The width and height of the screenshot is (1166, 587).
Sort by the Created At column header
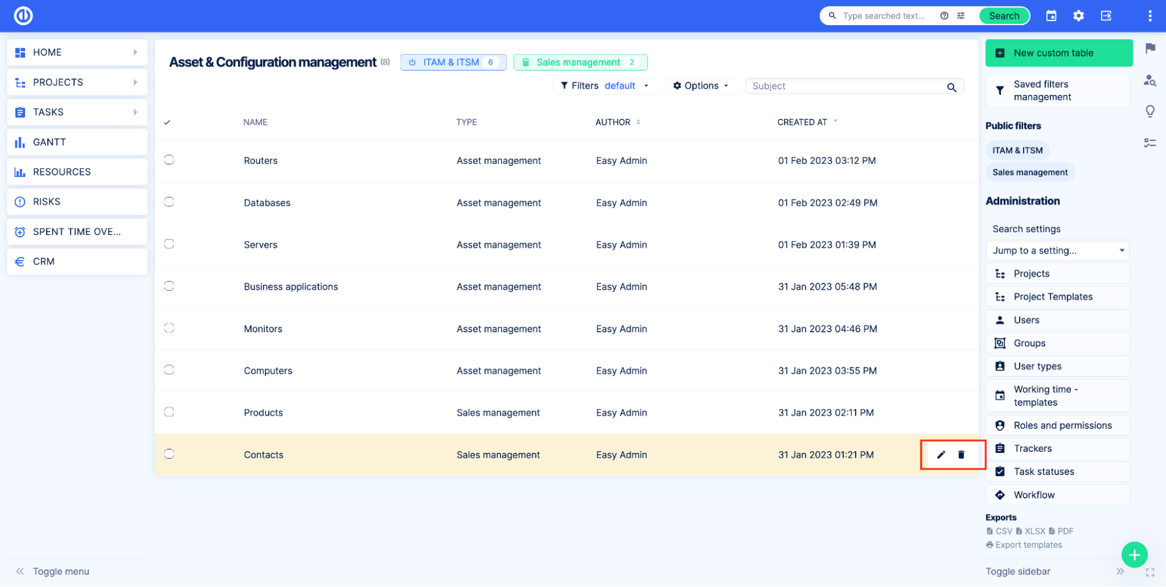tap(802, 122)
